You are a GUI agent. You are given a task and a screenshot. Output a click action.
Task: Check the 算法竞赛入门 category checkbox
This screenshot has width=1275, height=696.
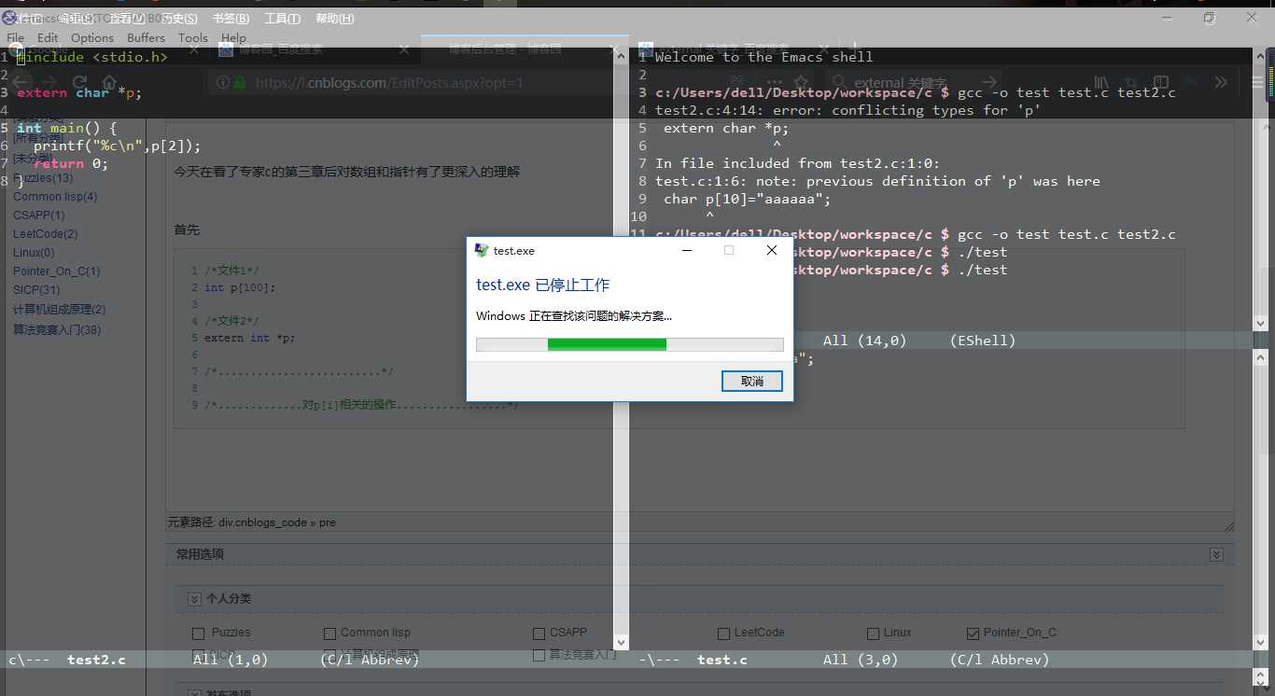(x=539, y=655)
